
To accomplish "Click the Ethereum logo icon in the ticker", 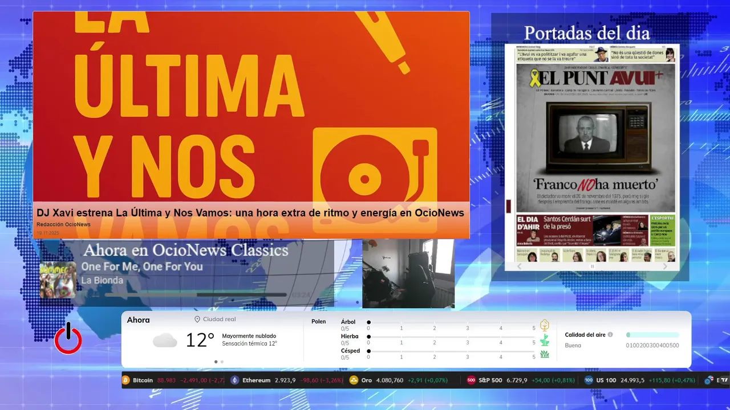I will [235, 380].
